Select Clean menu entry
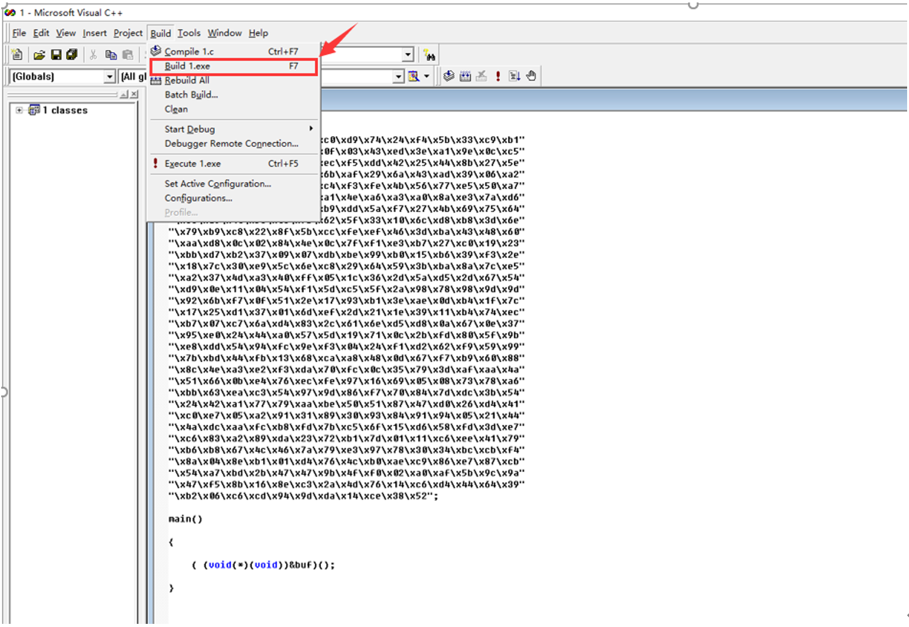Viewport: 909px width, 627px height. pos(233,109)
